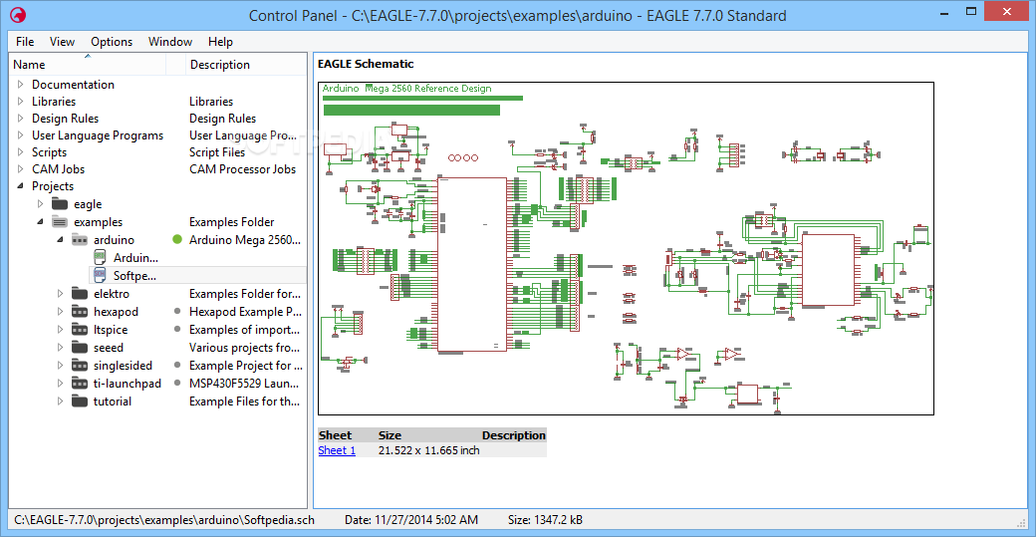The width and height of the screenshot is (1036, 537).
Task: Expand the tutorial folder node
Action: [60, 401]
